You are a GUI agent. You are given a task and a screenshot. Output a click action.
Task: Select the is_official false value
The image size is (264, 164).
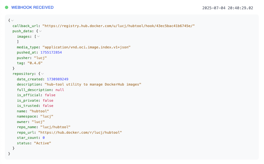tap(50, 95)
